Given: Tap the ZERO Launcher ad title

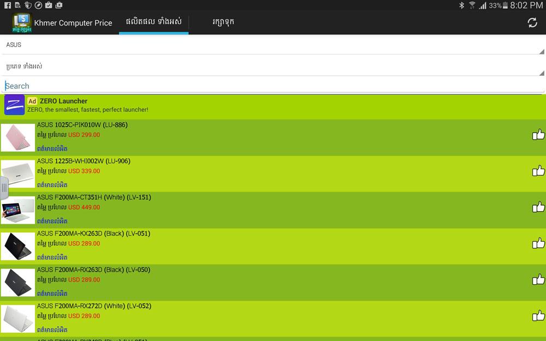Looking at the screenshot, I should coord(63,101).
